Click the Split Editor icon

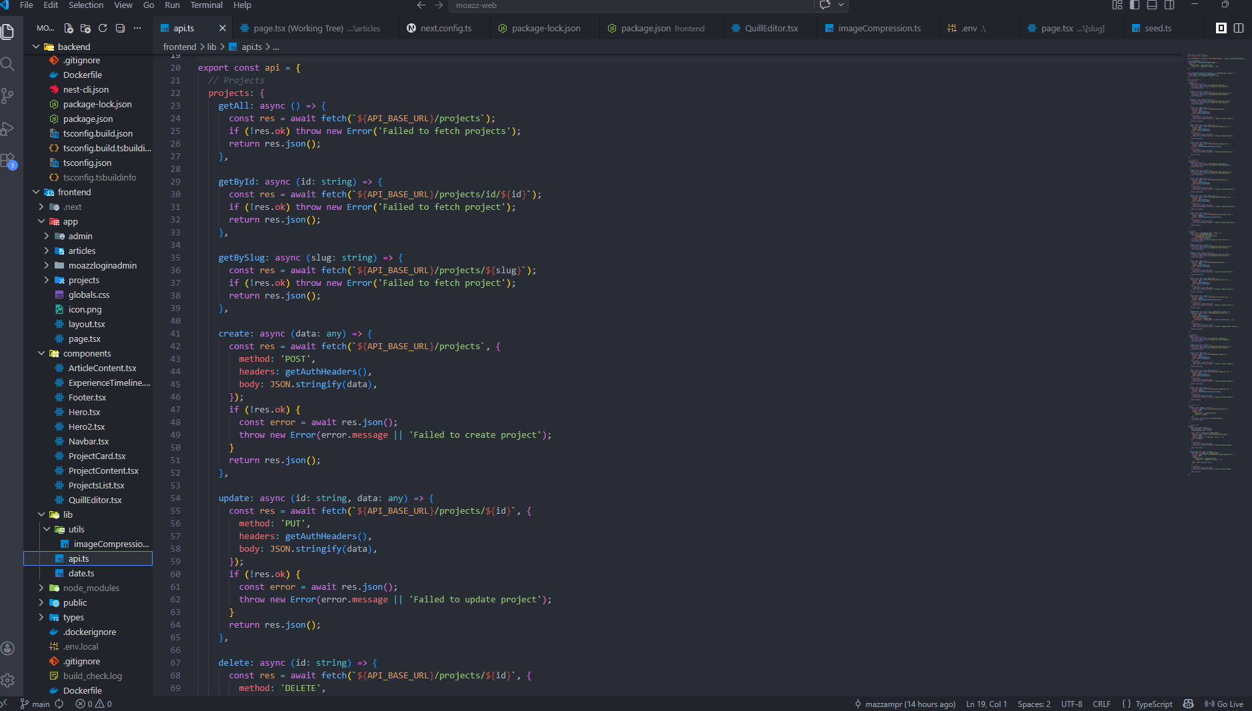pos(1239,28)
